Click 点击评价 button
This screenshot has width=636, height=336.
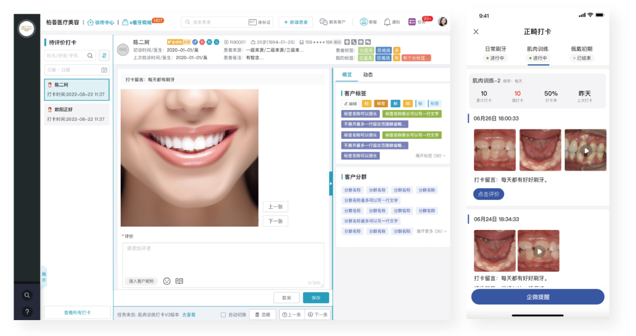coord(489,194)
